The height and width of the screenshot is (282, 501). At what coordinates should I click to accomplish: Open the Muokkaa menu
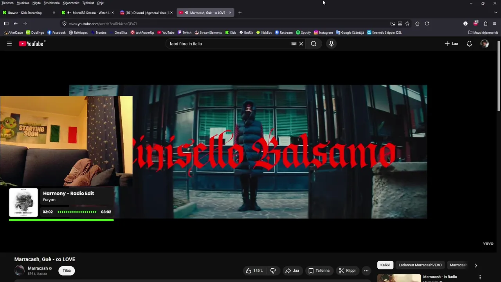[x=23, y=3]
